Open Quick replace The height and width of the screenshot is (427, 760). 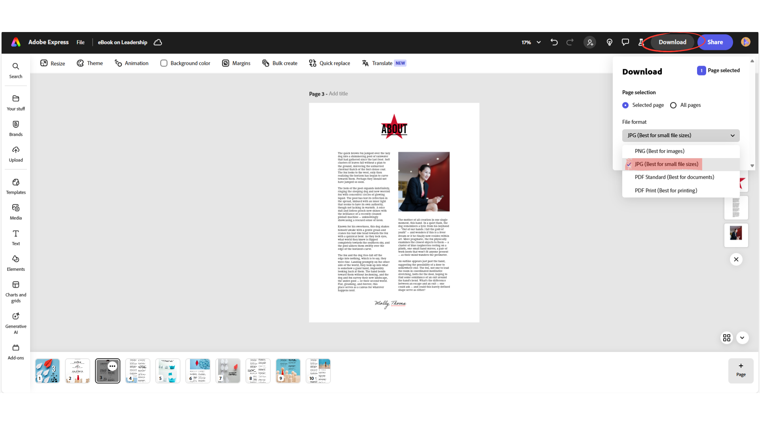[x=329, y=63]
